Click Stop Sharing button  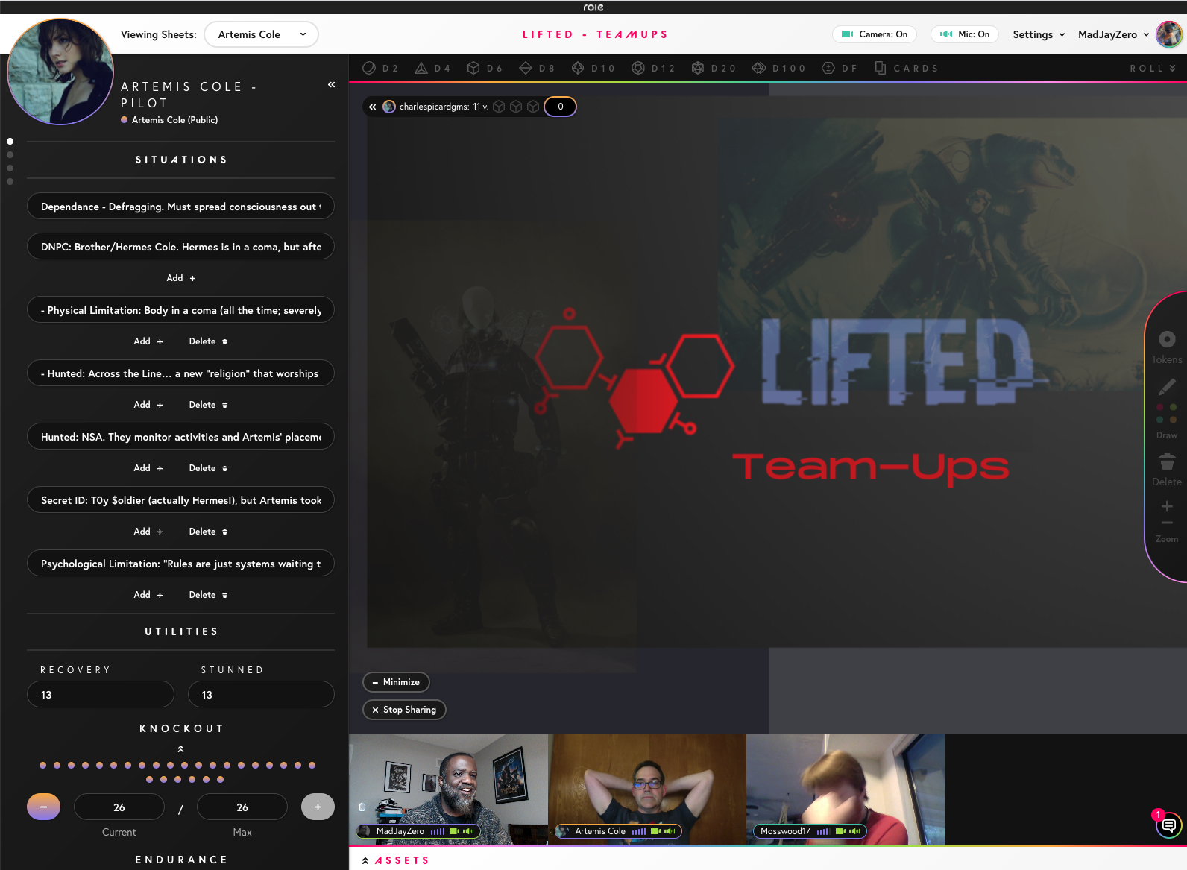(x=404, y=710)
